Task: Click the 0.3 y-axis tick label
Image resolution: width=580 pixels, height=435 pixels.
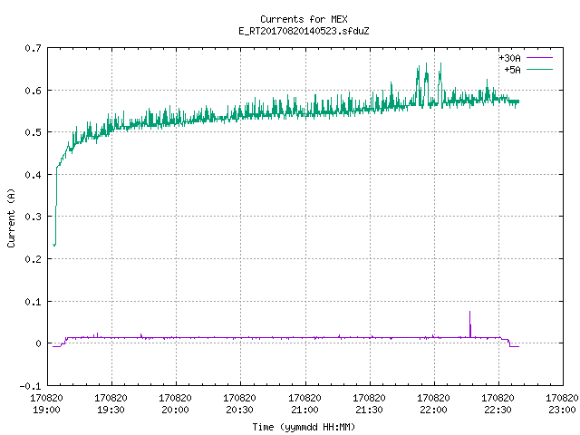Action: click(x=33, y=217)
